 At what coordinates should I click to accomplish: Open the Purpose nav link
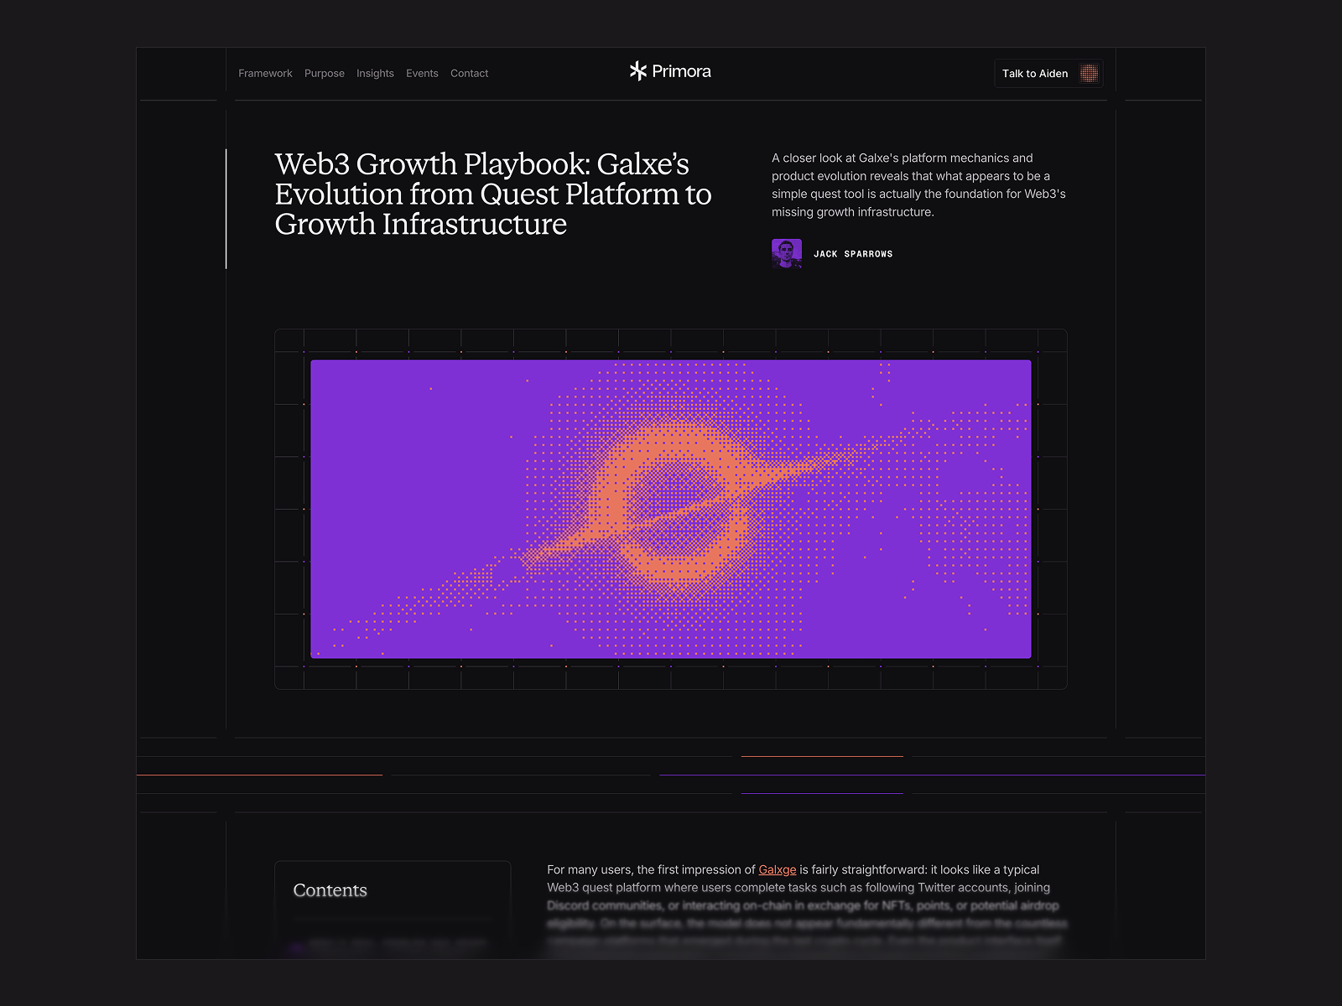[325, 74]
